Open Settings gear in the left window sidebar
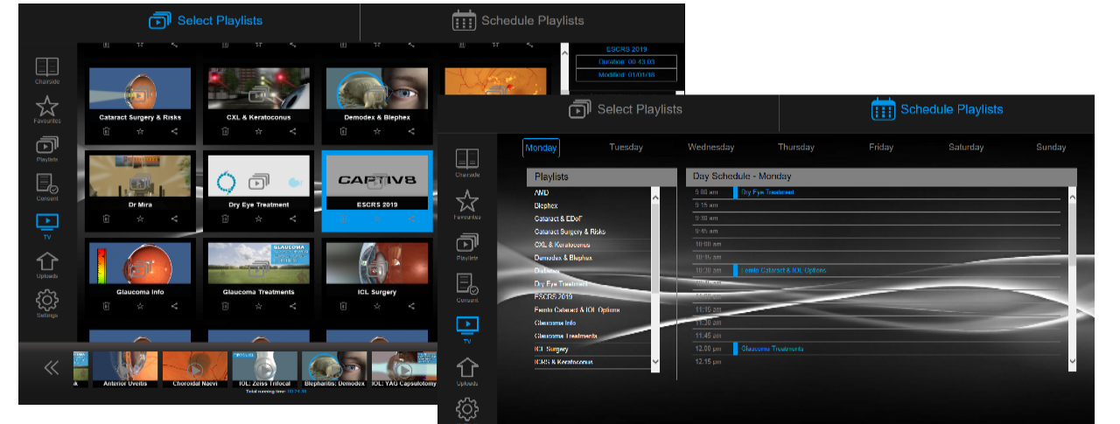This screenshot has height=424, width=1120. pos(47,302)
